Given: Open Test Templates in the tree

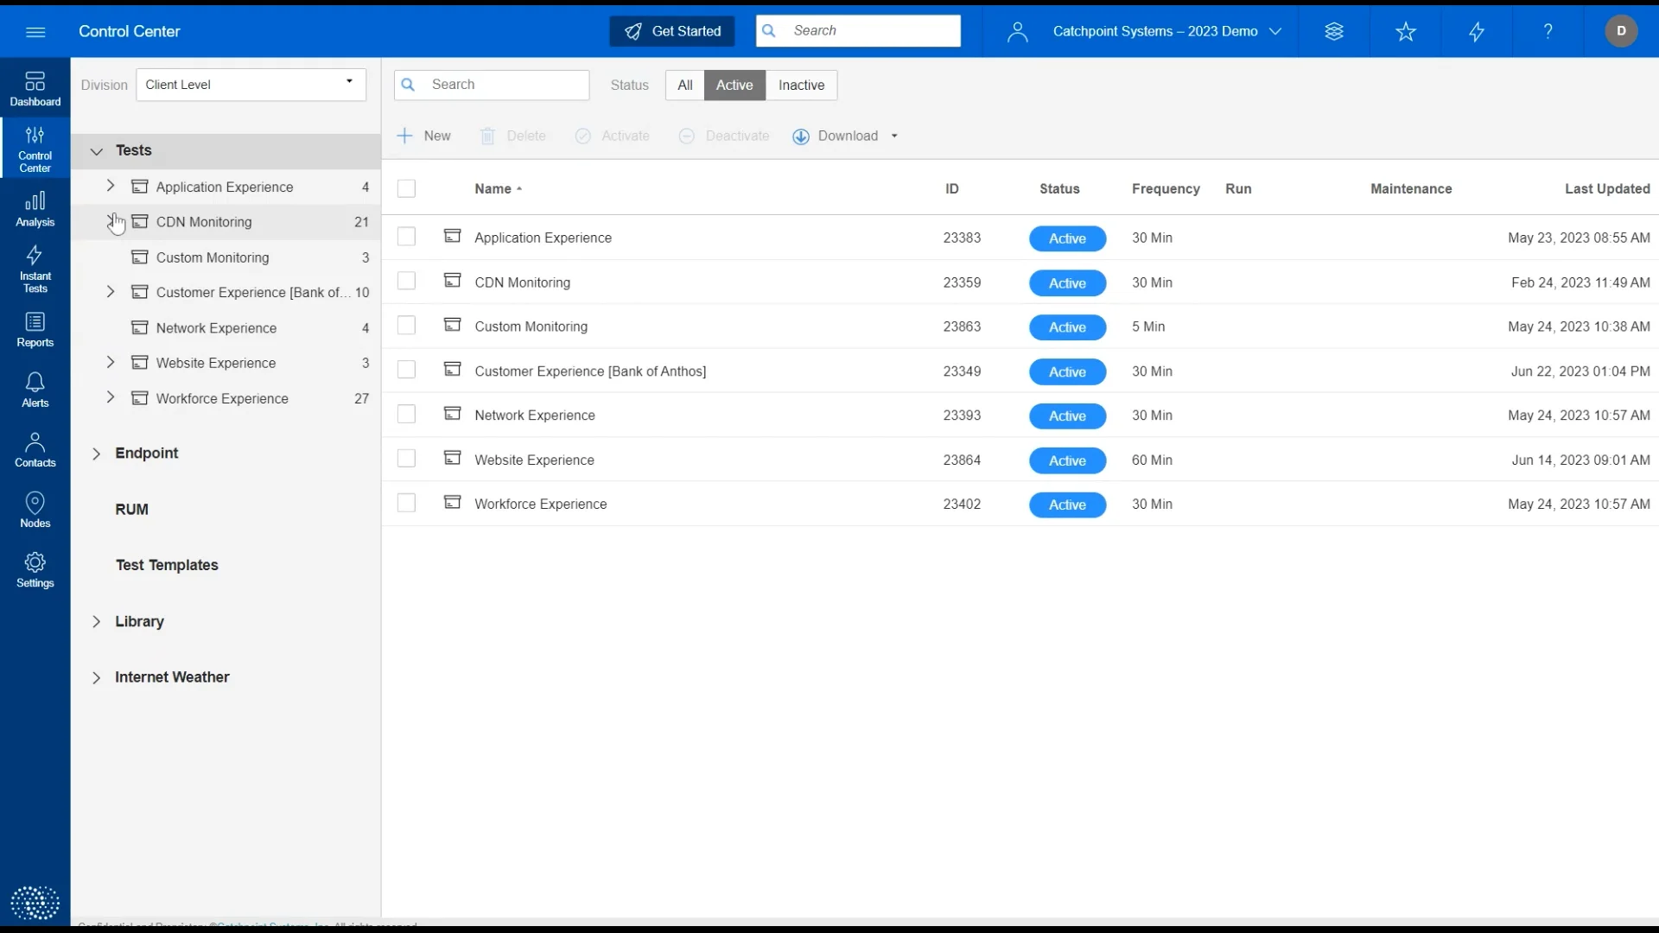Looking at the screenshot, I should tap(167, 565).
